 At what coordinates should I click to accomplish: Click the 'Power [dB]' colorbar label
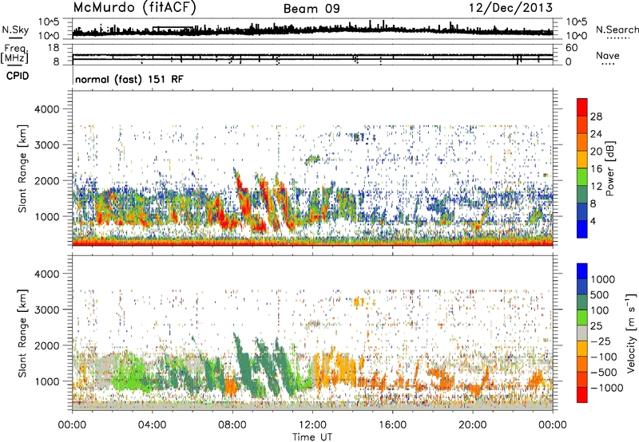click(x=610, y=168)
